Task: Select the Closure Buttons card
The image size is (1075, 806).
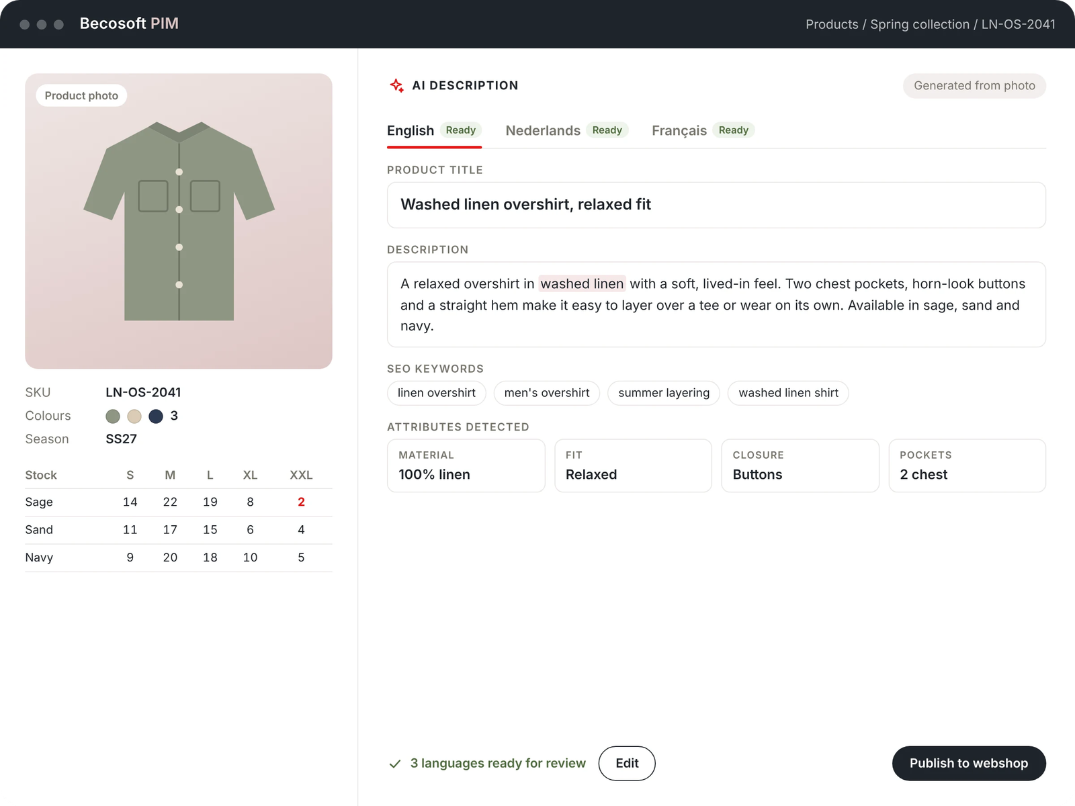Action: 800,465
